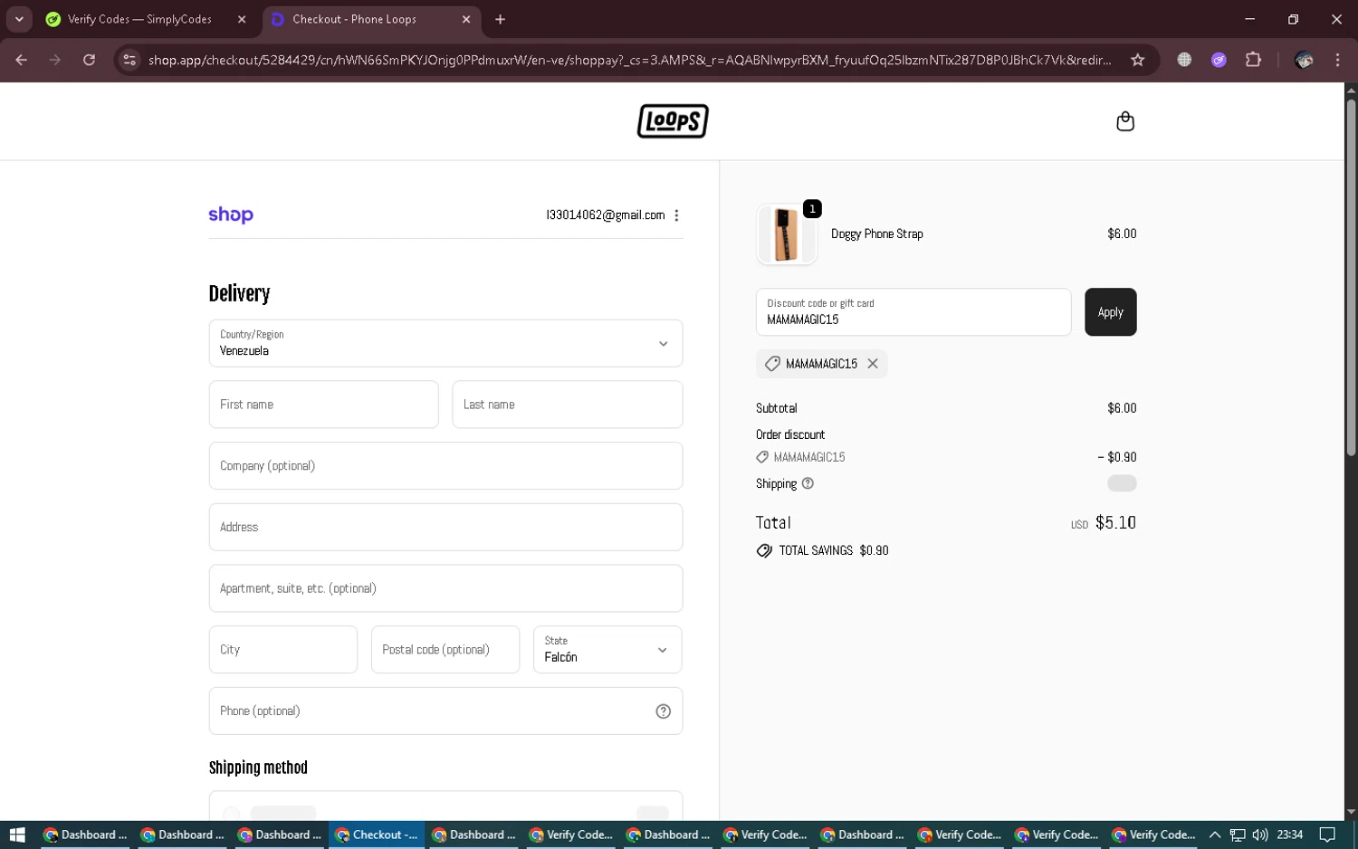Focus the Address input field
This screenshot has width=1358, height=849.
pos(445,527)
